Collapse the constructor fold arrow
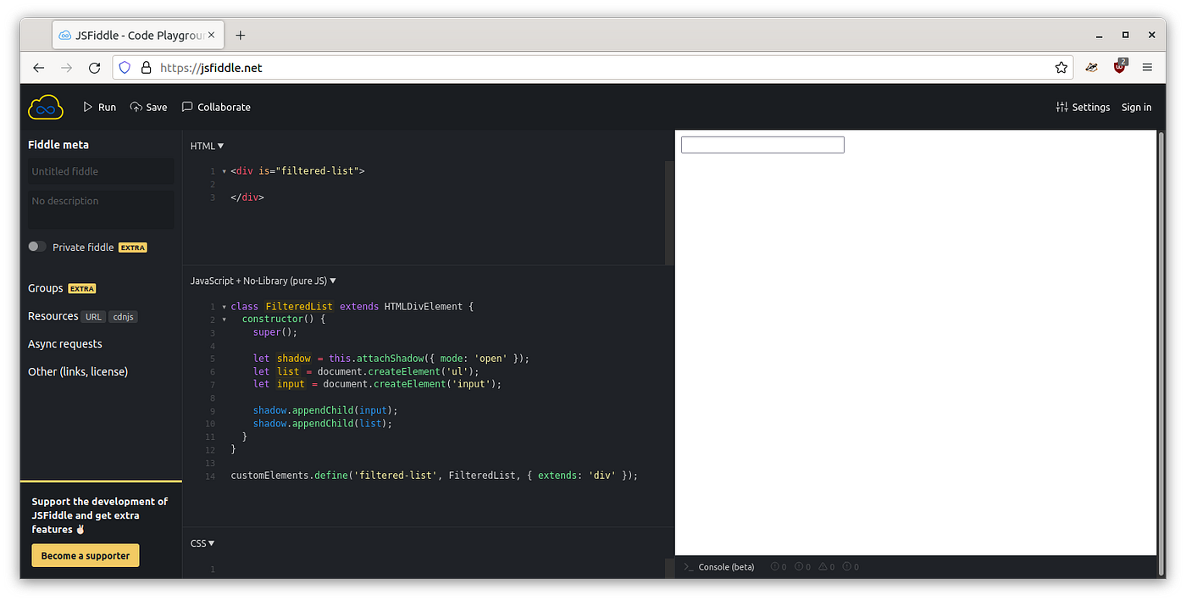The width and height of the screenshot is (1186, 601). tap(224, 320)
